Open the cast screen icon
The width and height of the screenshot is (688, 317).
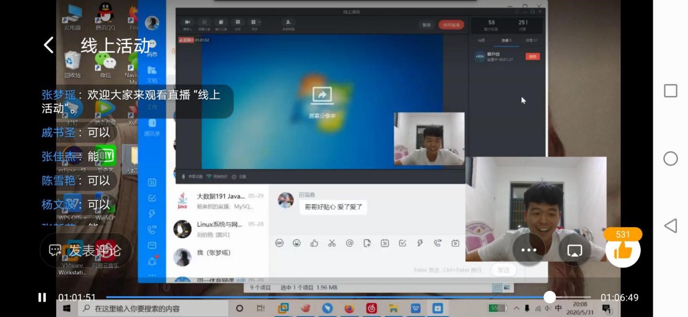(x=574, y=250)
